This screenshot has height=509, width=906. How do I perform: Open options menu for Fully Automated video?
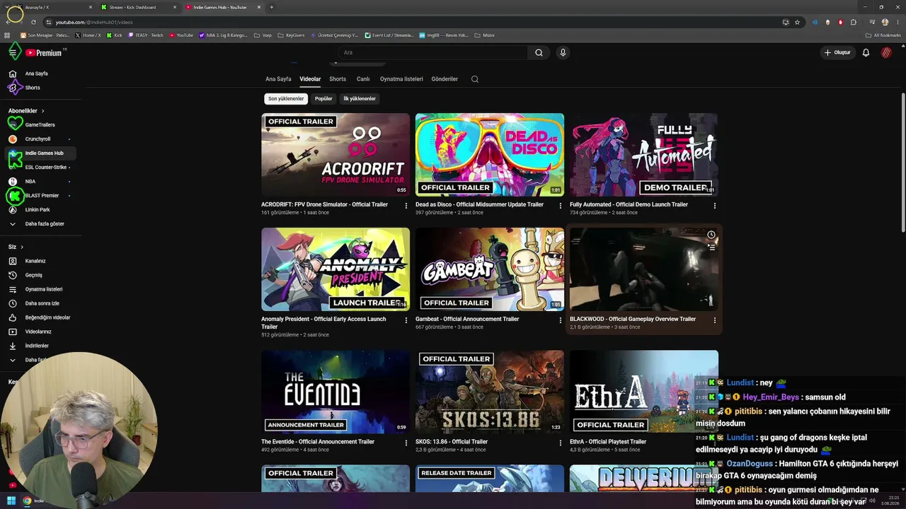click(715, 206)
